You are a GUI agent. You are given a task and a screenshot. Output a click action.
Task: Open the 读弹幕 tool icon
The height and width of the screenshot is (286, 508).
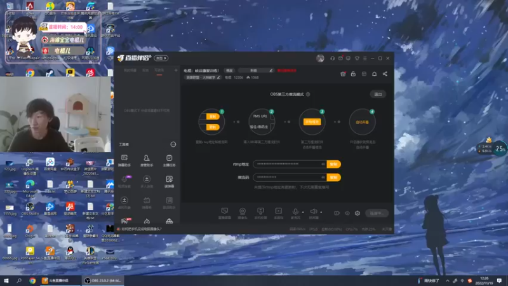[x=169, y=182]
